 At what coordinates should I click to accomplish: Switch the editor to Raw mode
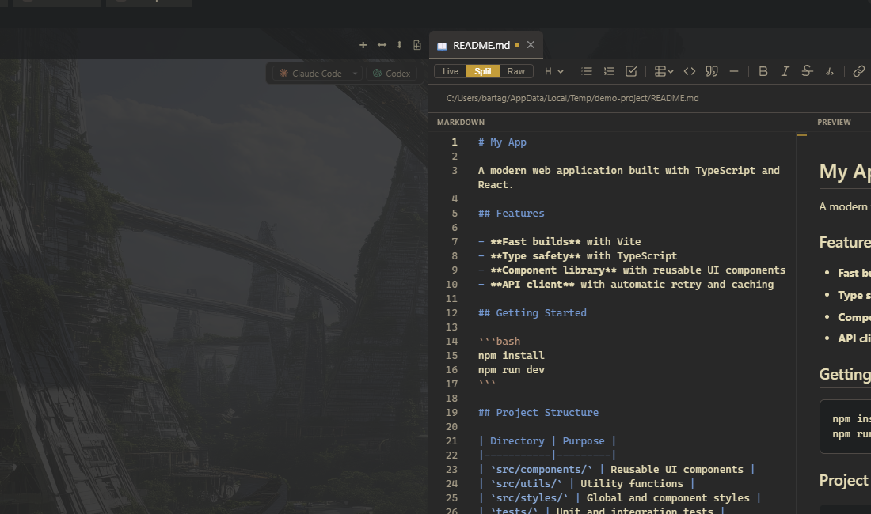[516, 71]
